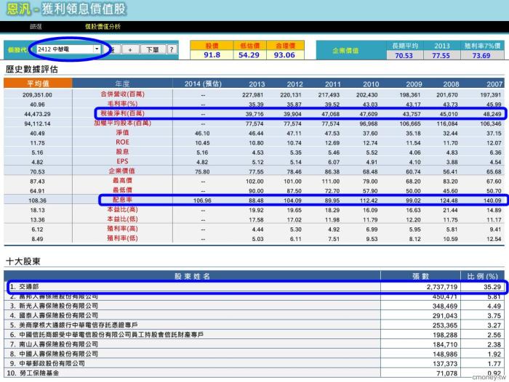509x382 pixels.
Task: Click the 2010 column header in history table
Action: coord(371,84)
